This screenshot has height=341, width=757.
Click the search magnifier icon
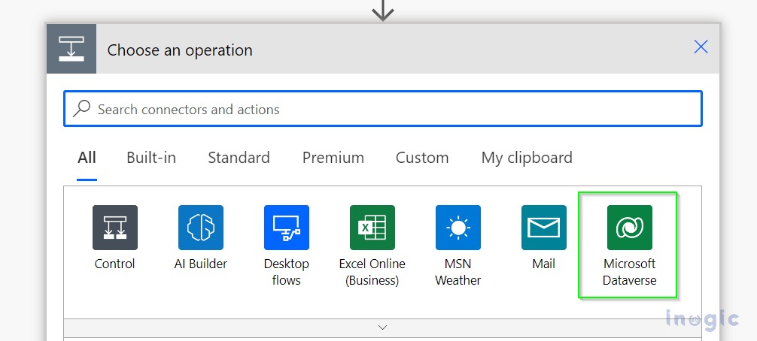[81, 109]
